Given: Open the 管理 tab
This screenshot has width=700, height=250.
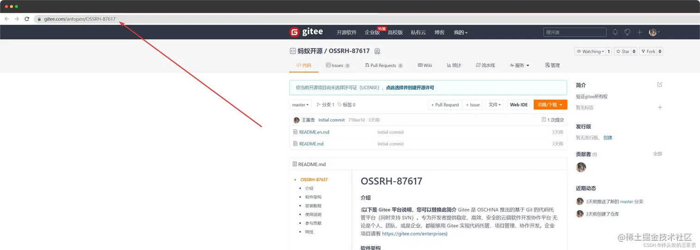Looking at the screenshot, I should coord(553,66).
